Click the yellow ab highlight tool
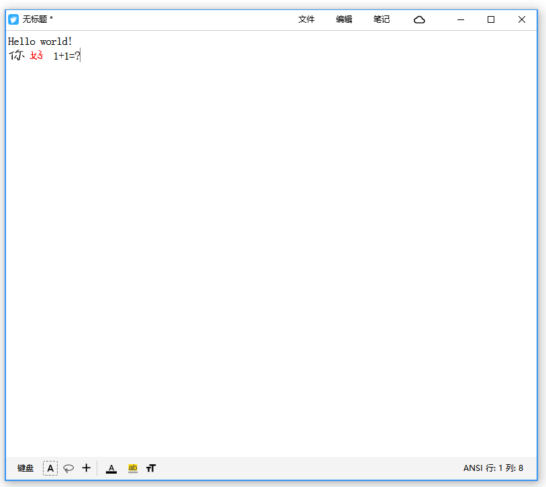546x487 pixels. [133, 468]
